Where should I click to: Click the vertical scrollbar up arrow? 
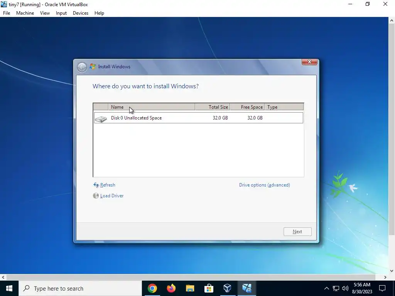(392, 20)
